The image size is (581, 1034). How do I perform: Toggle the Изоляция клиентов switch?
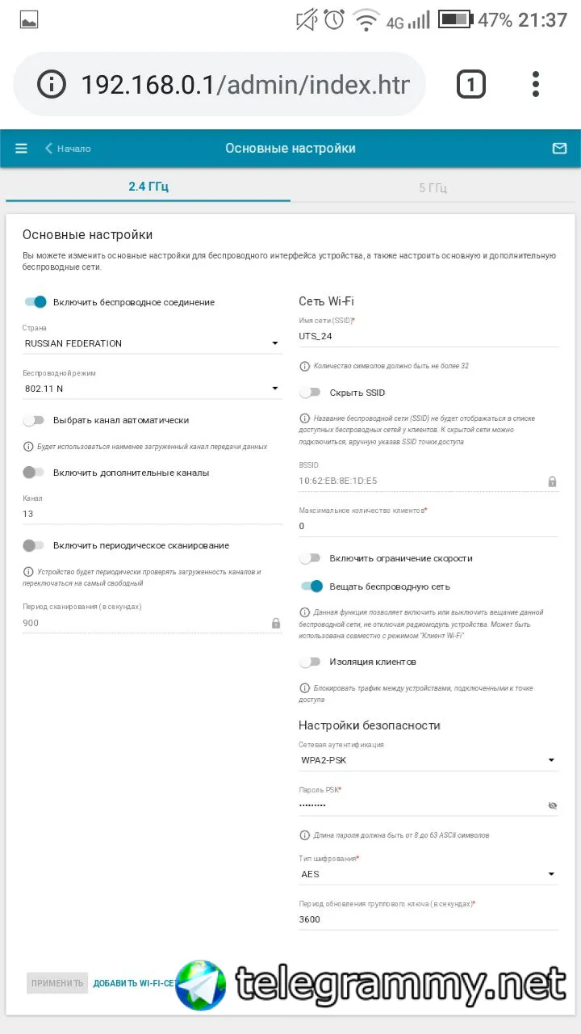point(311,662)
